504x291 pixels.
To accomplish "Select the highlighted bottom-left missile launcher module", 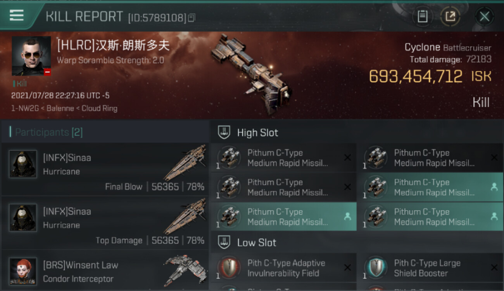I will point(283,217).
